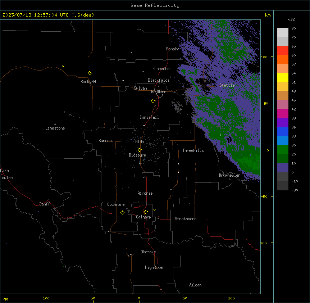Click the Vulcan label
The height and width of the screenshot is (303, 310).
[195, 285]
